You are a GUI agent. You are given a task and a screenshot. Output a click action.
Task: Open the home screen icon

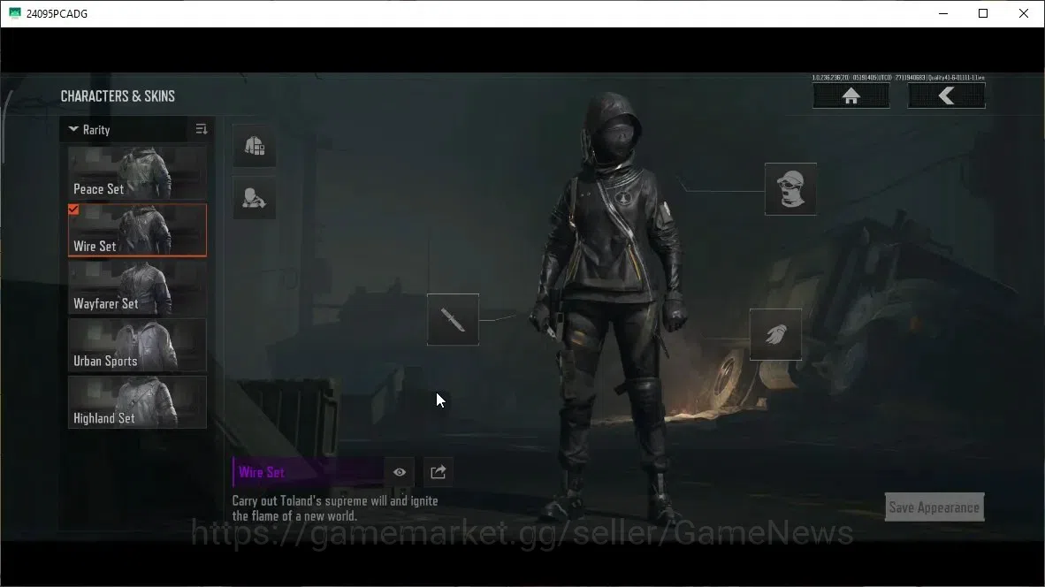(x=851, y=96)
